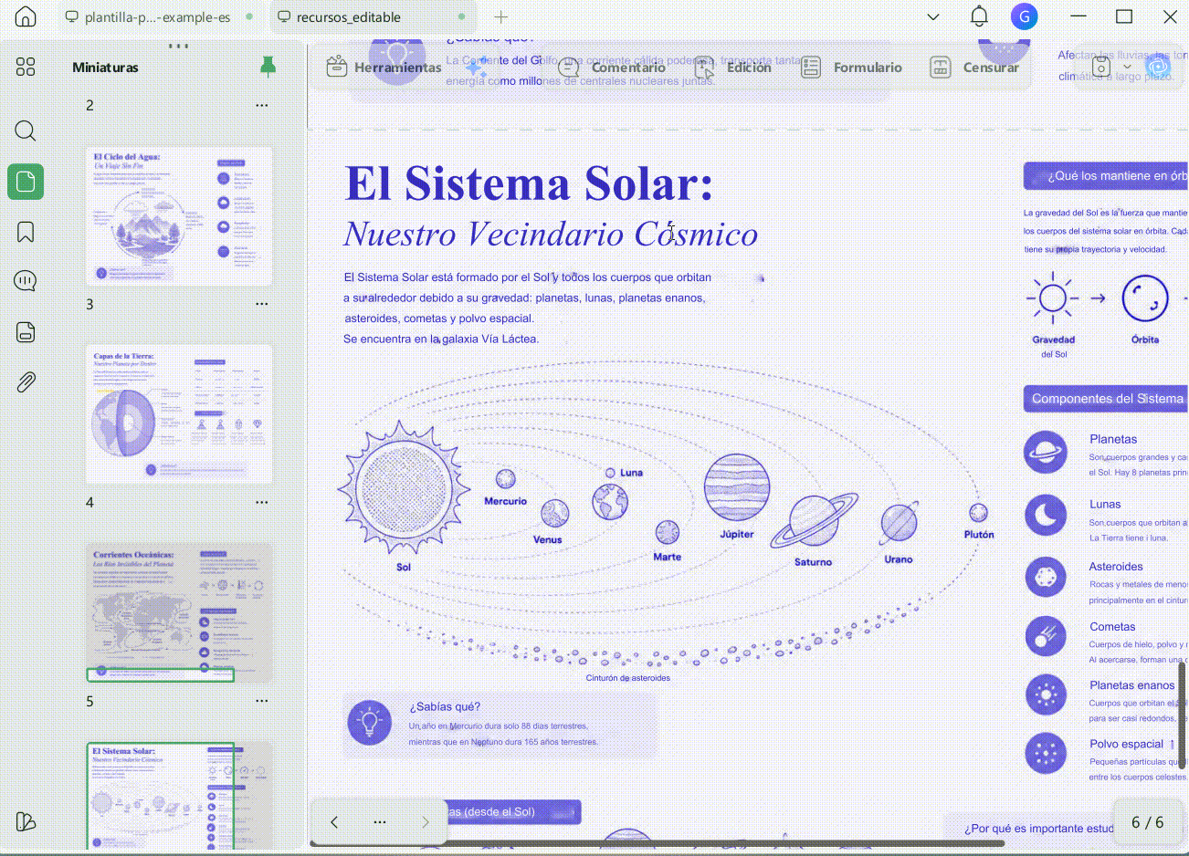
Task: Add a new tab with the plus icon
Action: coord(500,16)
